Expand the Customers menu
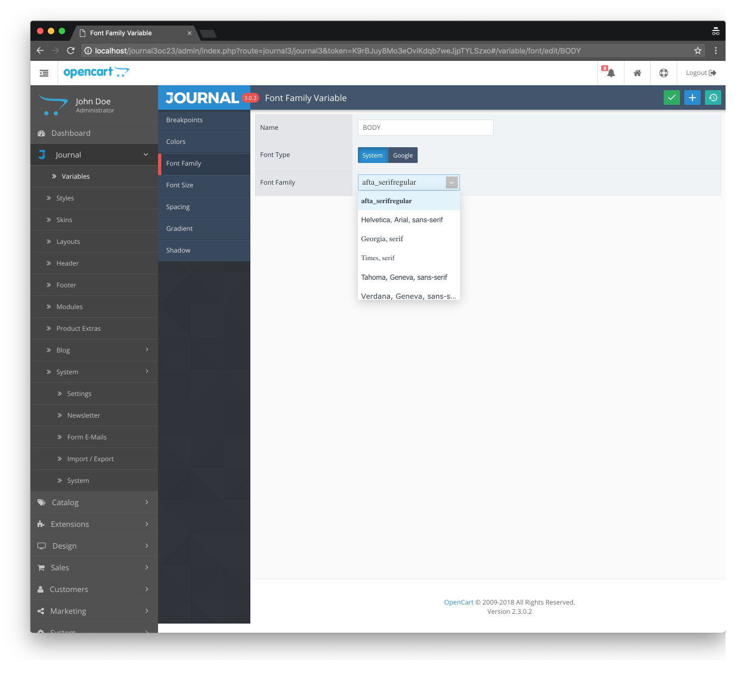Viewport: 756px width, 673px height. (147, 589)
